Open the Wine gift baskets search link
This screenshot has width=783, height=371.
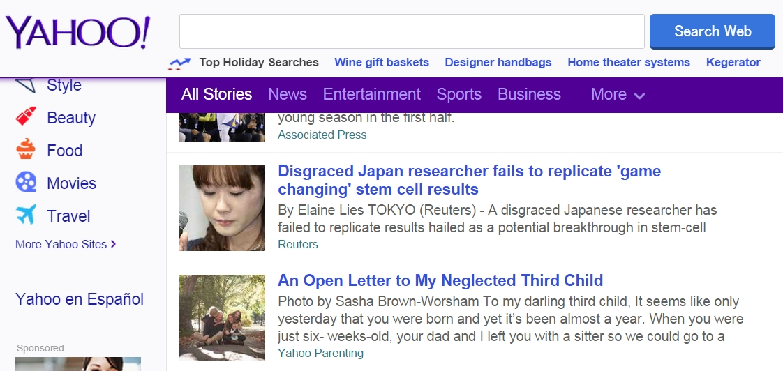pyautogui.click(x=382, y=63)
